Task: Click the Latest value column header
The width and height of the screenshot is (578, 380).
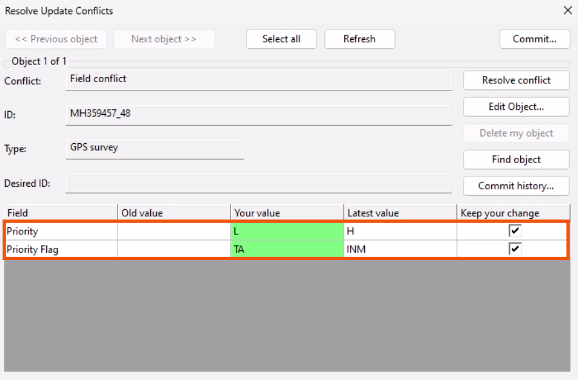Action: click(399, 212)
